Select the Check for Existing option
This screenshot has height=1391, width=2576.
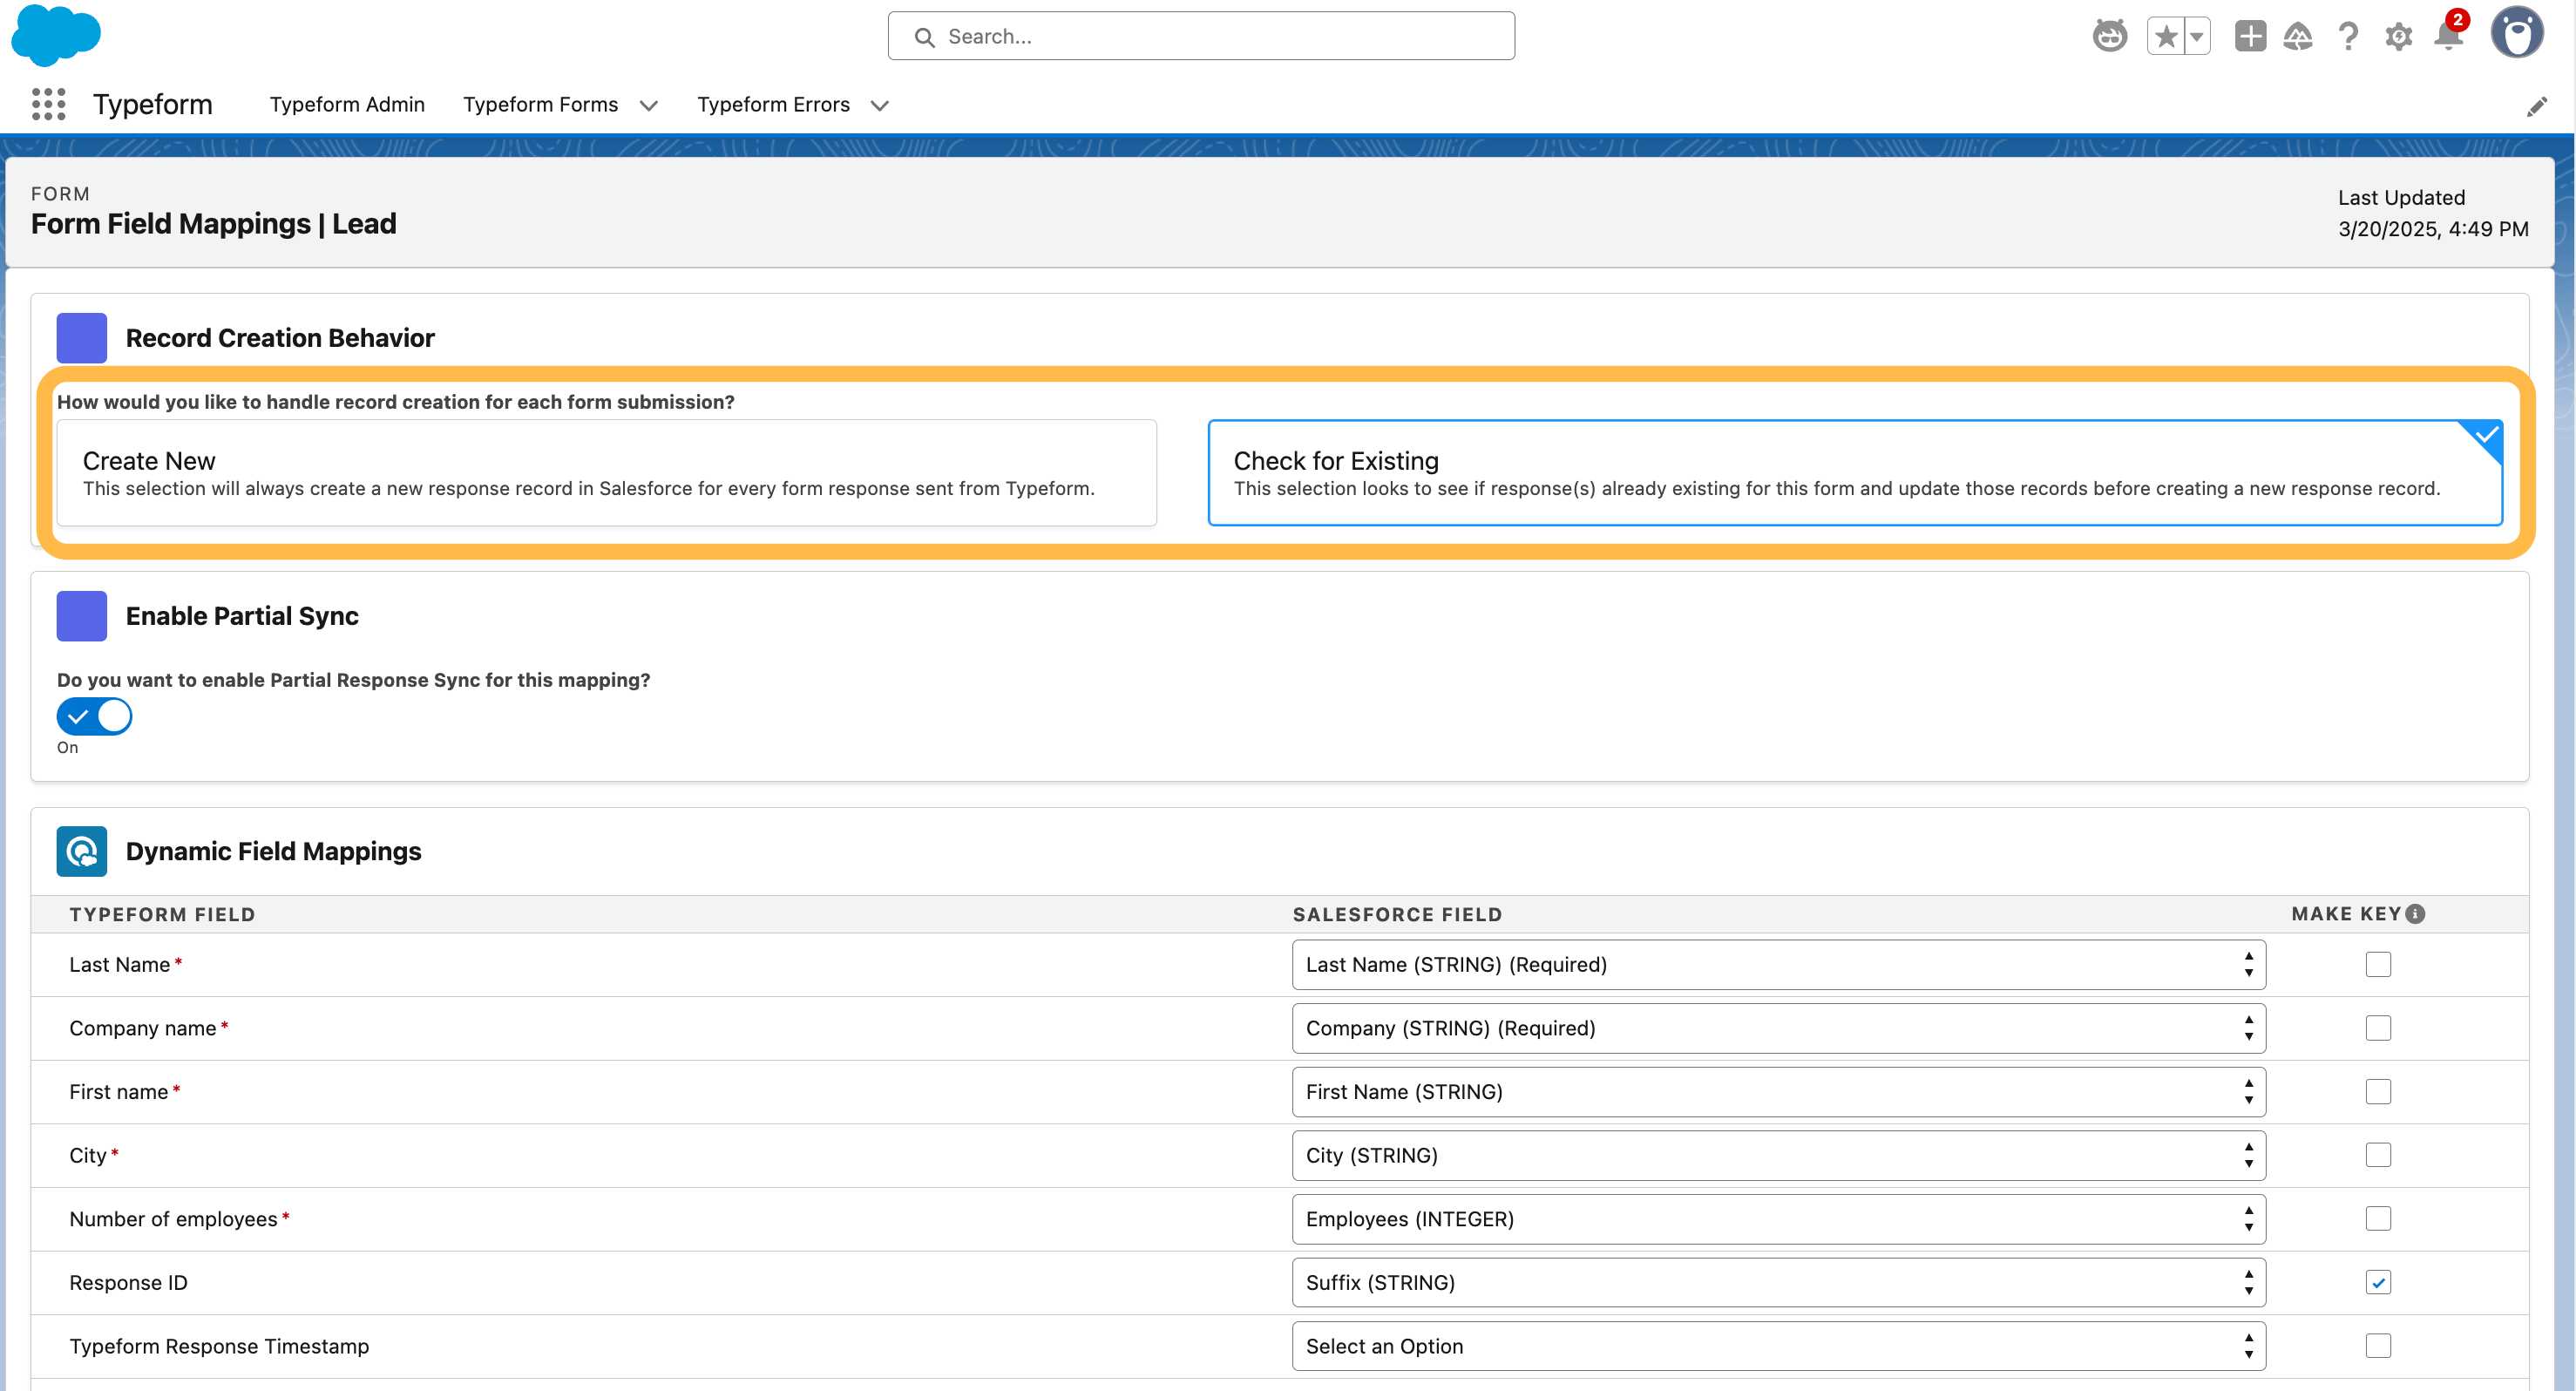click(1855, 473)
